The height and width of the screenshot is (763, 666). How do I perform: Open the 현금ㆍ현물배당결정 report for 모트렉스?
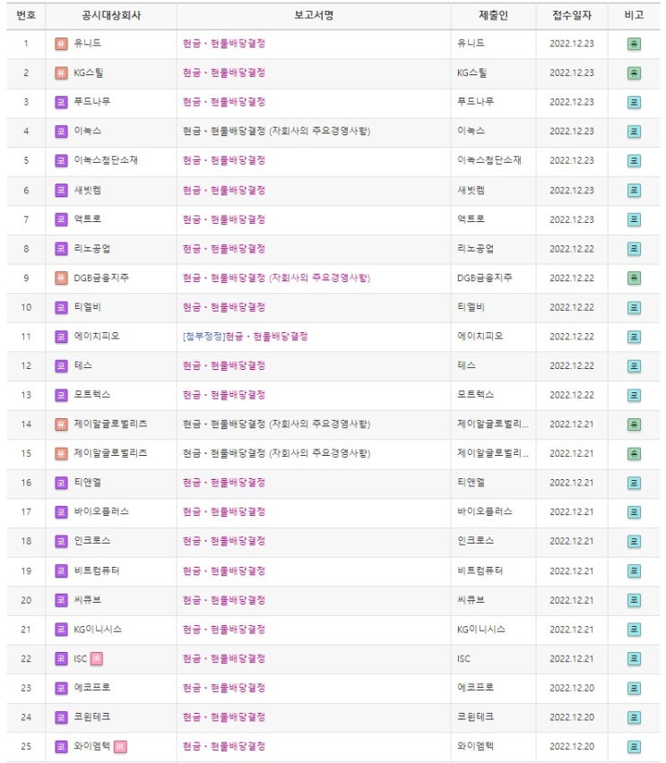point(224,395)
